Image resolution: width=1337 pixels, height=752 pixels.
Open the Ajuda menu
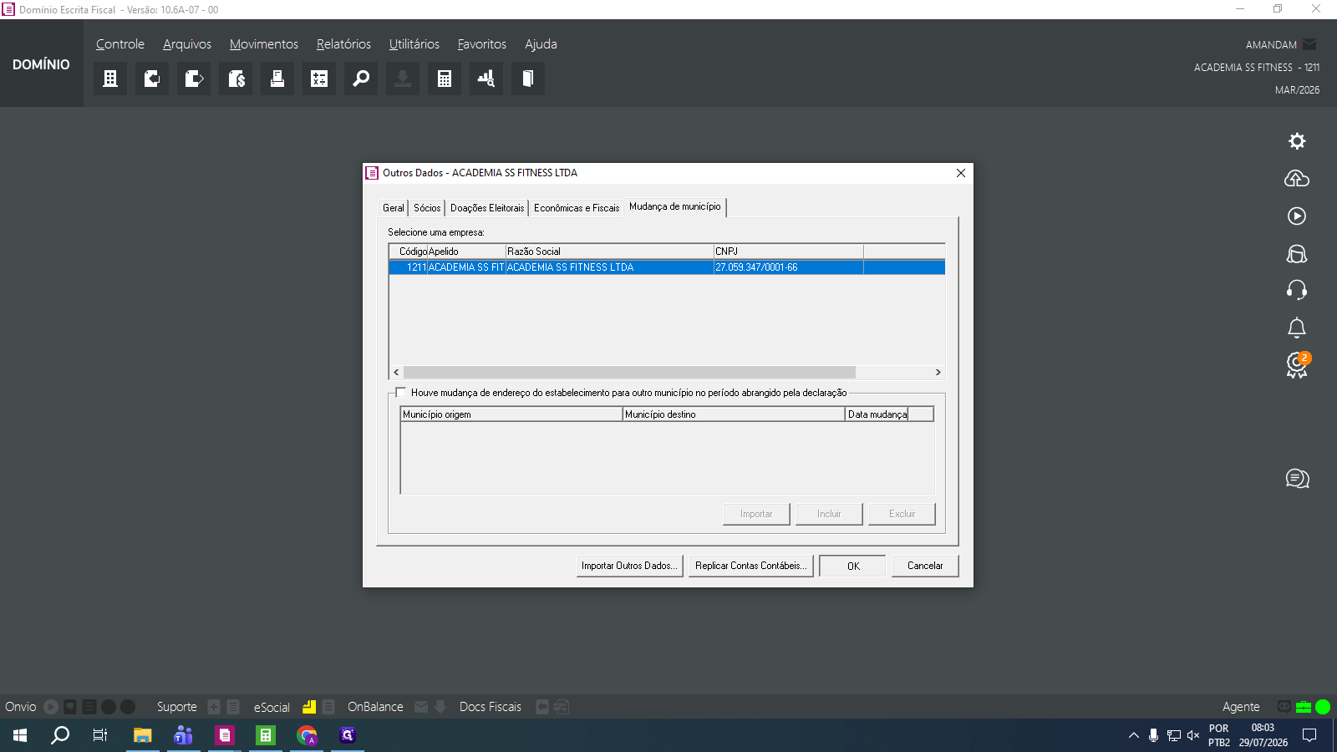(x=541, y=44)
